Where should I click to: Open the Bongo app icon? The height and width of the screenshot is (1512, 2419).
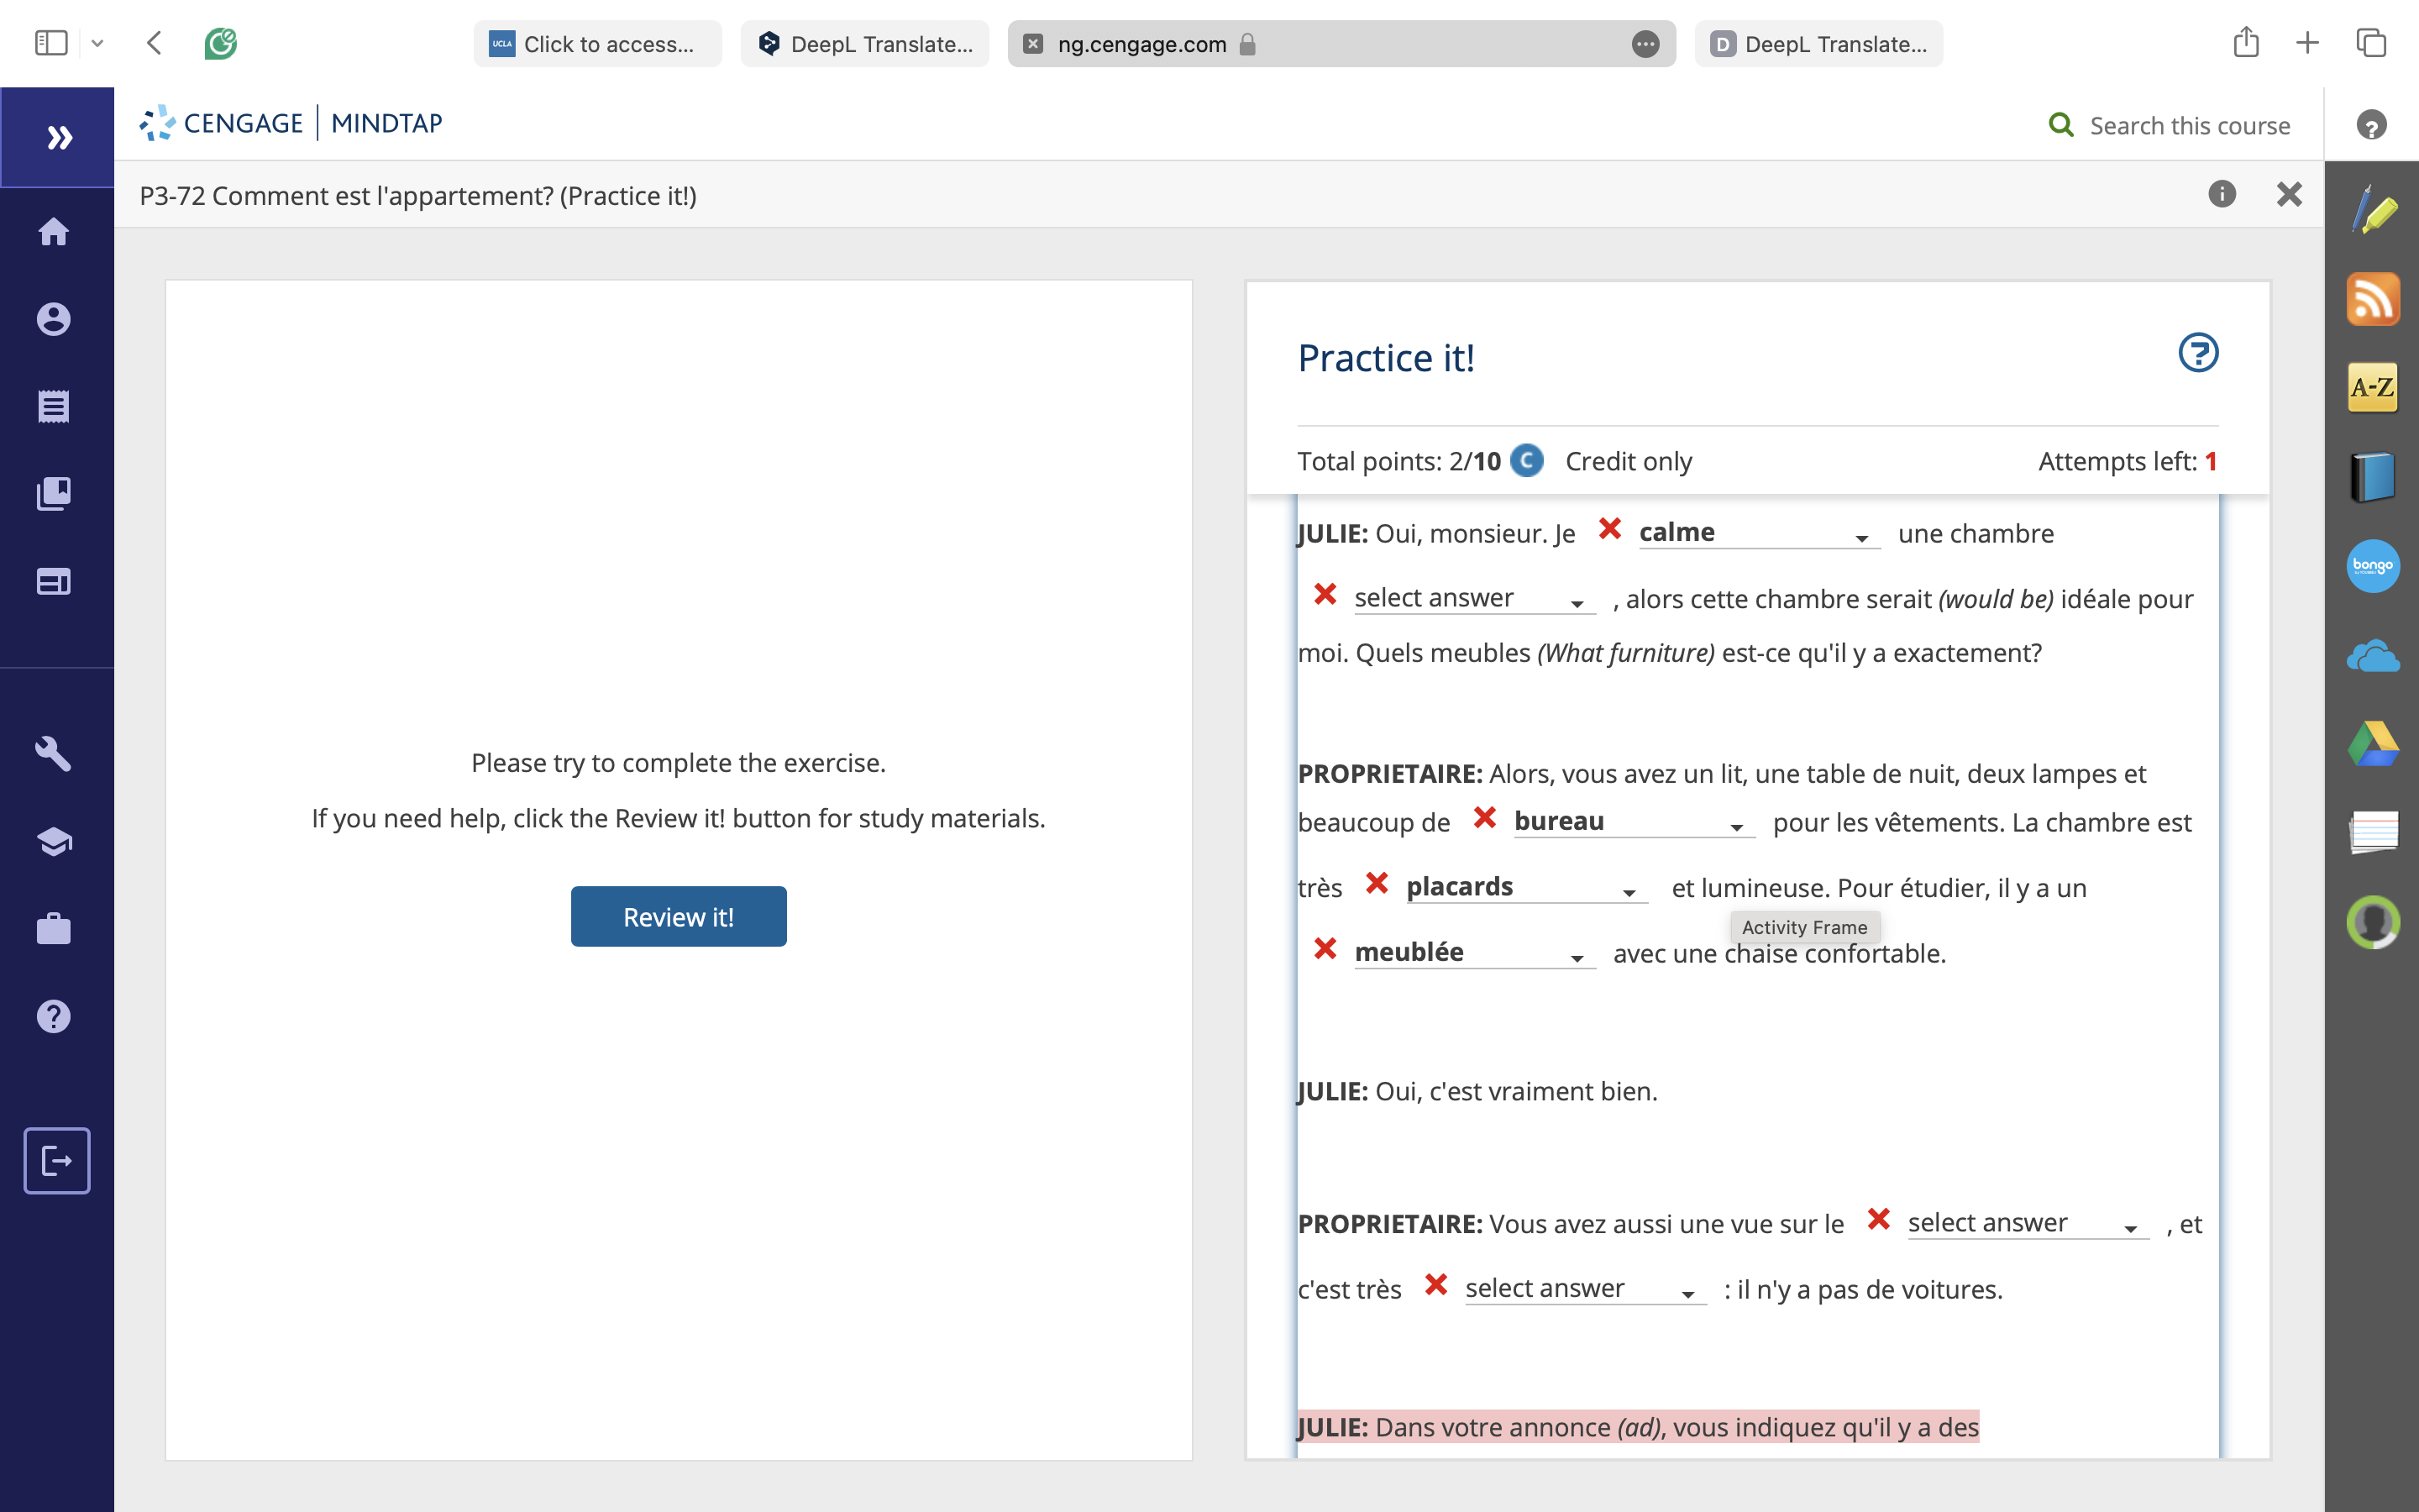click(x=2373, y=566)
